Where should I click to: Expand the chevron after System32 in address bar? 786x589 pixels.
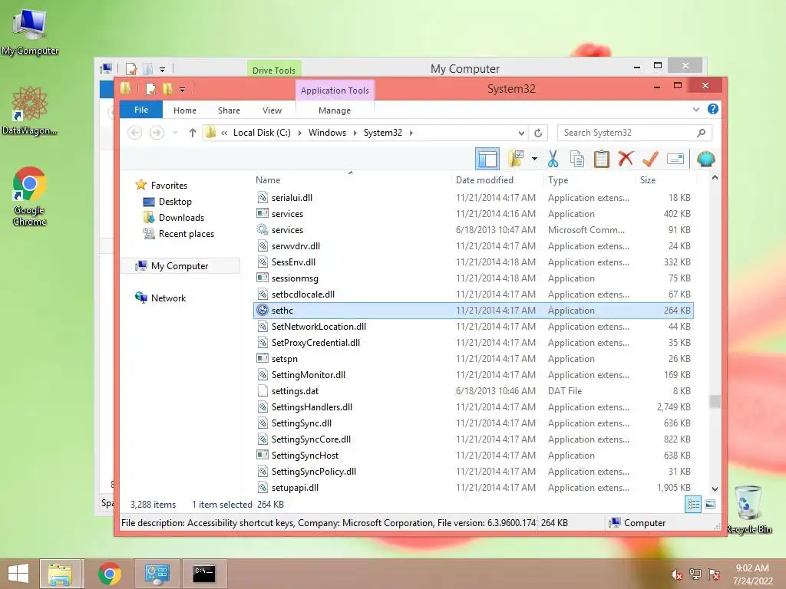[x=411, y=133]
